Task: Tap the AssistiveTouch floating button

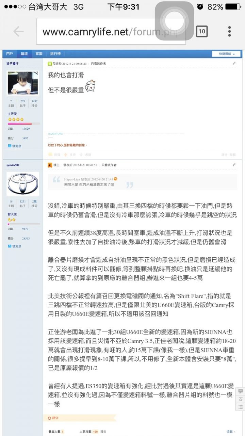Action: pyautogui.click(x=174, y=21)
